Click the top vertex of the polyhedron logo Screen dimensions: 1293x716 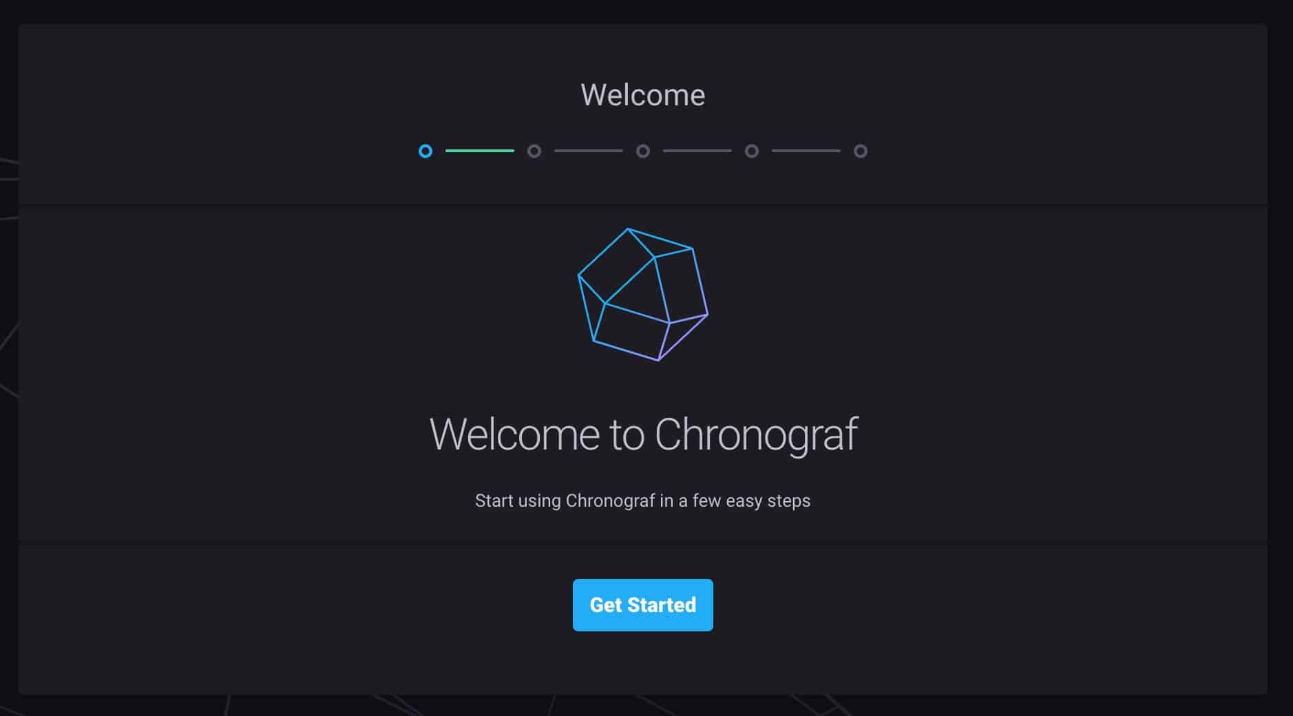627,229
